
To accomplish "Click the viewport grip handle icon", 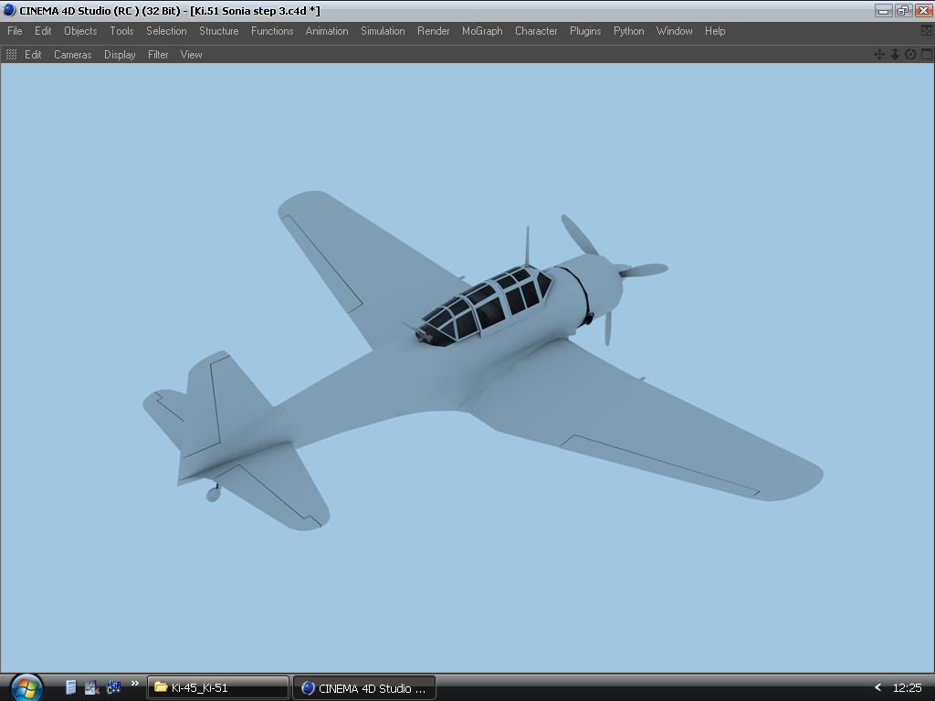I will (x=11, y=55).
